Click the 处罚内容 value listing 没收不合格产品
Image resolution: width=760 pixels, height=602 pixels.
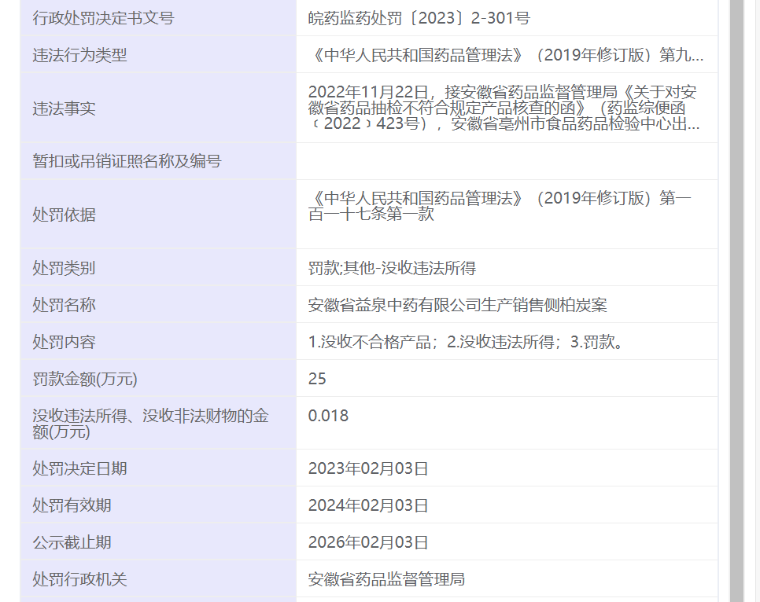point(467,342)
